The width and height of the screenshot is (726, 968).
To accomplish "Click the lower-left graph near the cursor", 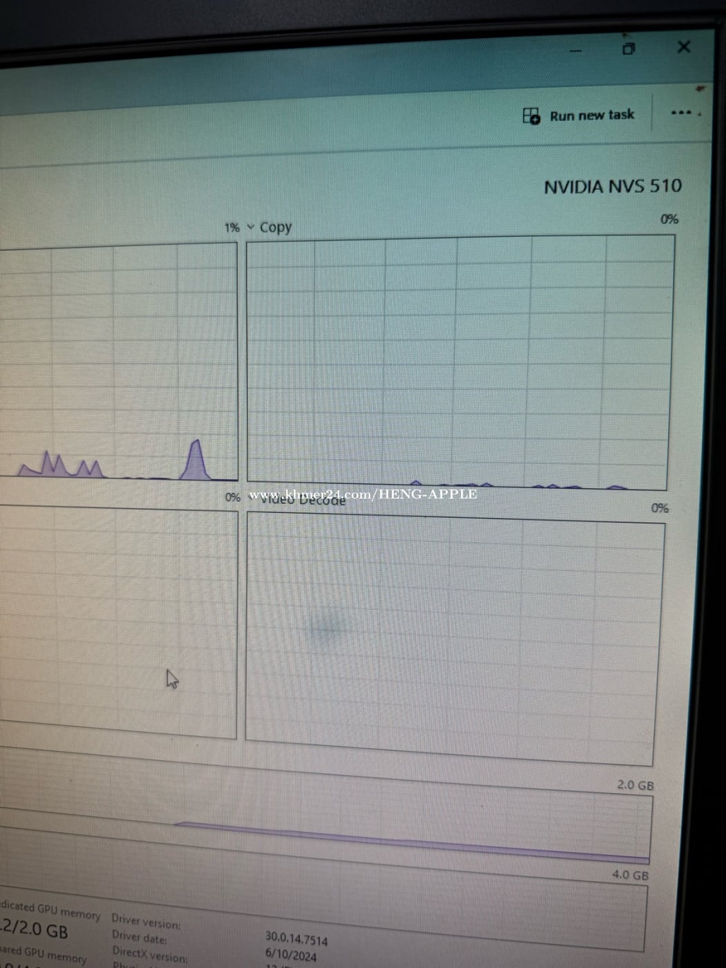I will coord(118,622).
